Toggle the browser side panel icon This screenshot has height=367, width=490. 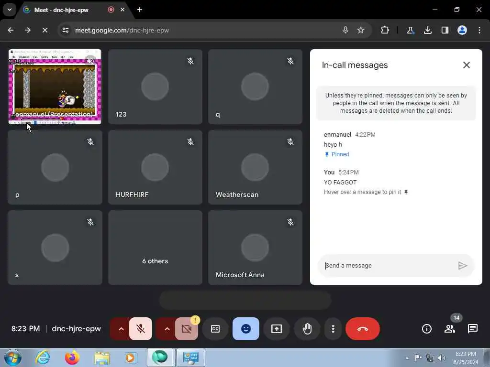point(445,30)
